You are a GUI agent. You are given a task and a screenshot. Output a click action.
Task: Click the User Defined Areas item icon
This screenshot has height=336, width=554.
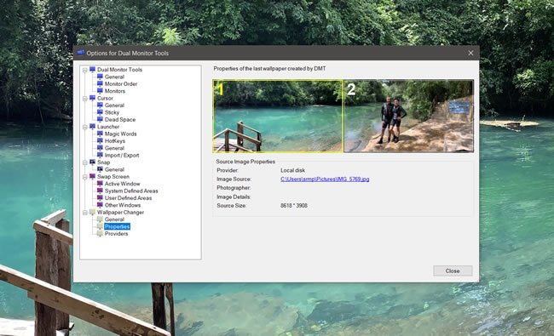[x=100, y=198]
